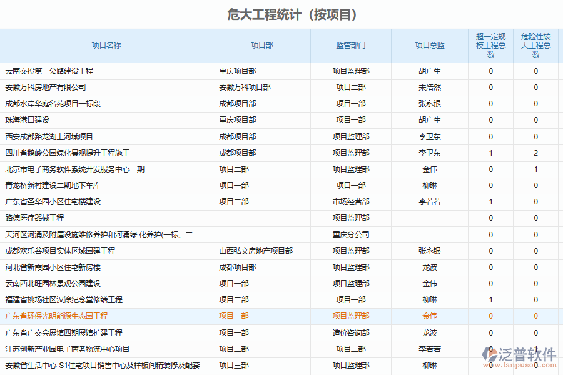
Task: Click 重庆分公司 supervising department cell
Action: point(351,235)
